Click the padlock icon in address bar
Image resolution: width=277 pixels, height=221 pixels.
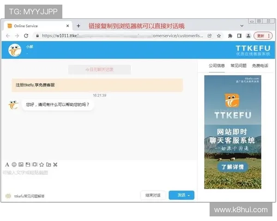coord(37,36)
